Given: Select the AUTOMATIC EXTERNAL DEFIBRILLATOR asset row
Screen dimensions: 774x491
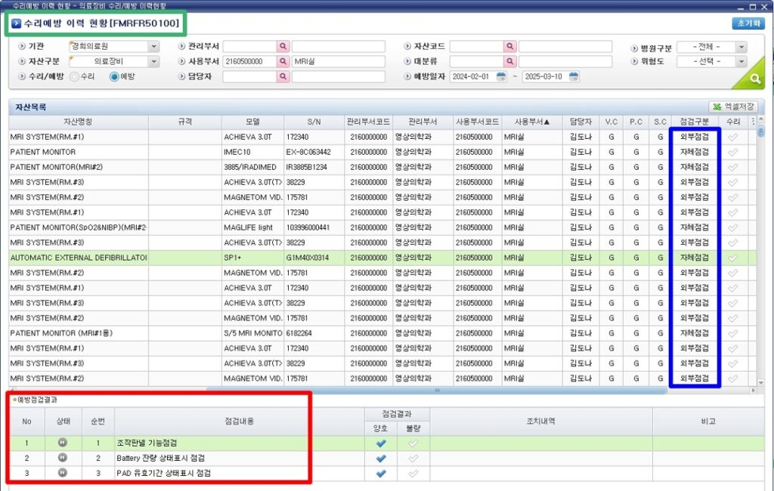Looking at the screenshot, I should pyautogui.click(x=382, y=258).
